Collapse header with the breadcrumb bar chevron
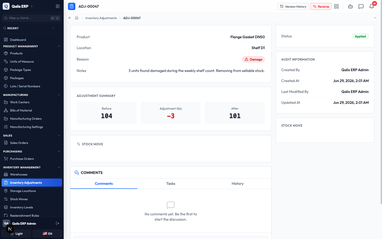Screen dimensions: 382x239 coord(375,18)
